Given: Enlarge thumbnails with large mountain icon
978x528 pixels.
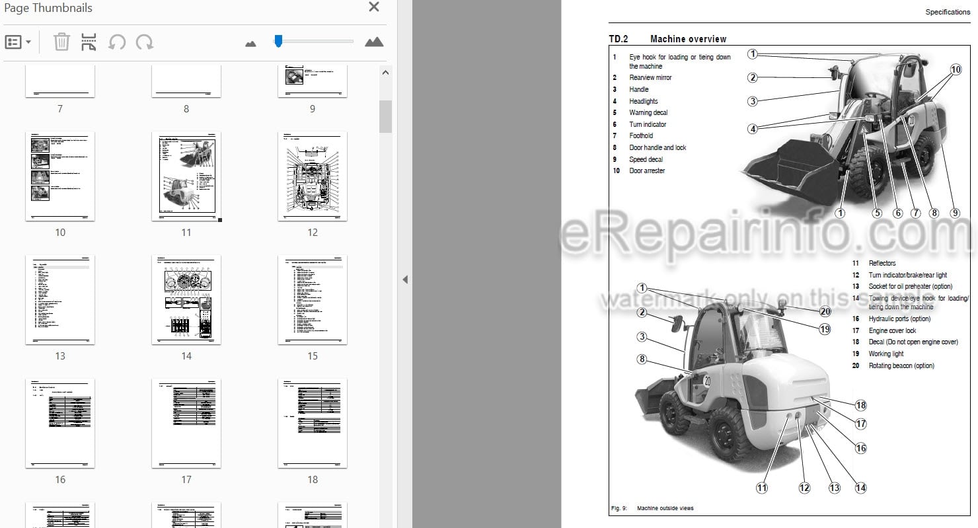Looking at the screenshot, I should tap(374, 42).
